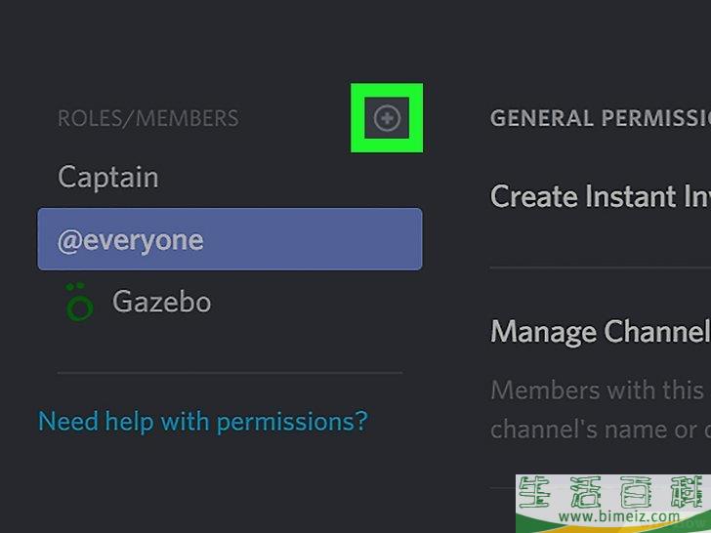Open the Need help with permissions link
Viewport: 711px width, 533px height.
coord(202,422)
